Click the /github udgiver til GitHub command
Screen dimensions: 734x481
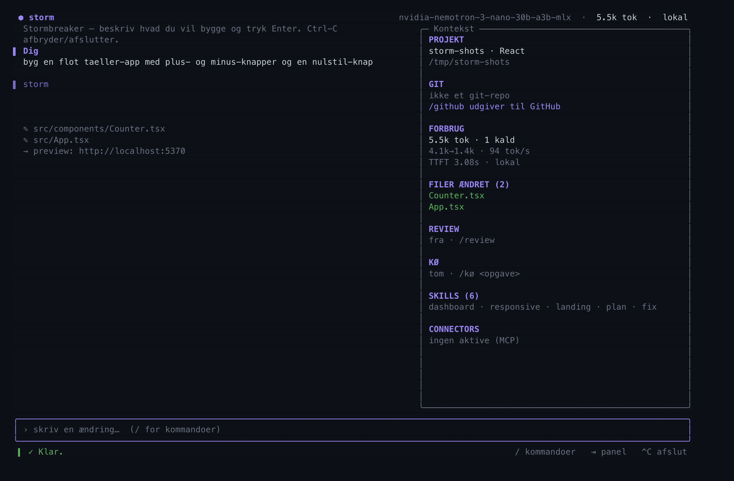coord(494,107)
